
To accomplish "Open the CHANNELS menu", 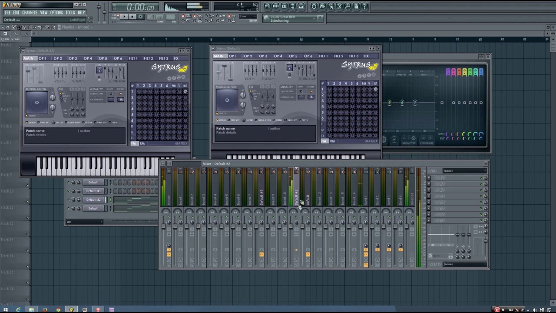I will pyautogui.click(x=30, y=13).
